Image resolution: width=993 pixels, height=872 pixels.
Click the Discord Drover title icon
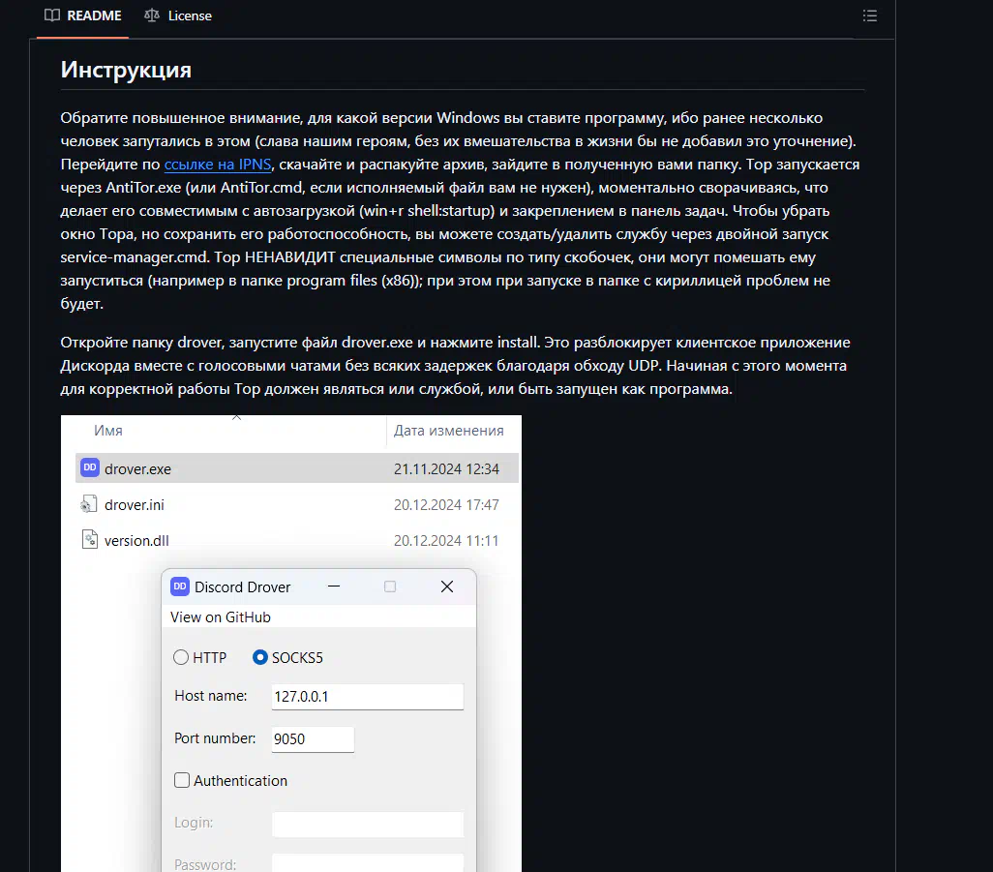click(180, 586)
